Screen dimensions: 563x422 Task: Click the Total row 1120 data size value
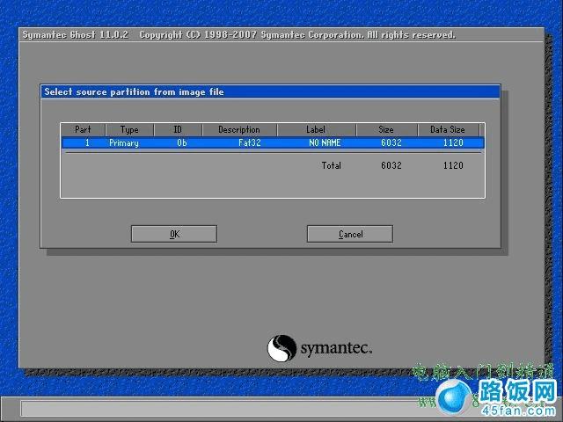(x=453, y=165)
